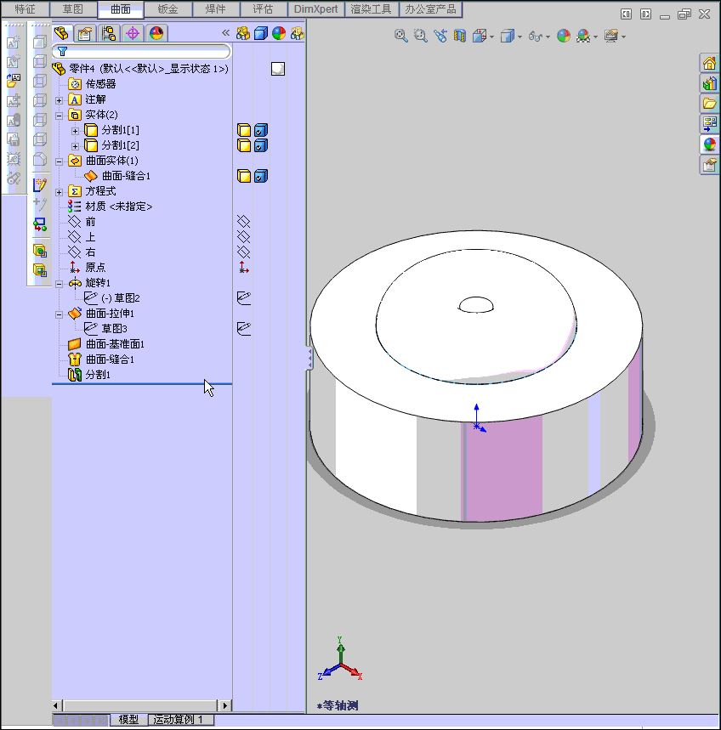Expand the 注解 folder
The image size is (721, 730).
tap(60, 100)
